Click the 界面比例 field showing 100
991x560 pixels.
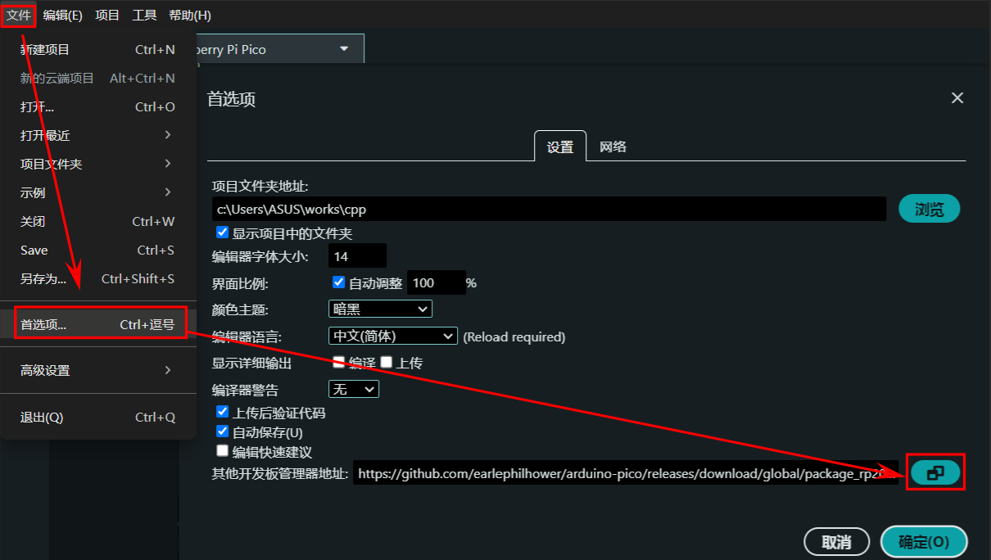(x=436, y=282)
